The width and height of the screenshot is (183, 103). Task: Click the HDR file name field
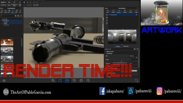[x=119, y=49]
